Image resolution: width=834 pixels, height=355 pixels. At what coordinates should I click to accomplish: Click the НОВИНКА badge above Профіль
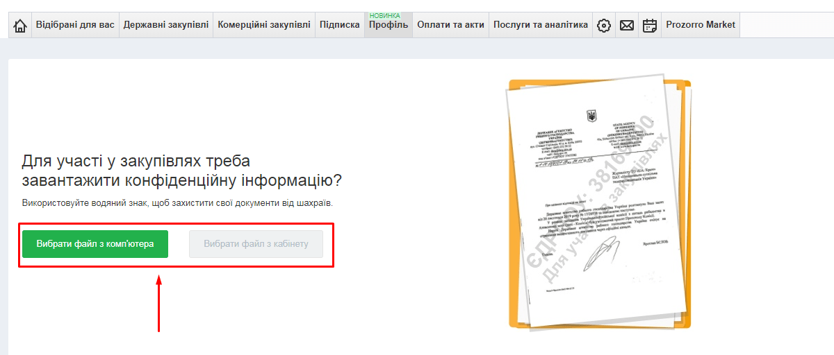pyautogui.click(x=384, y=15)
